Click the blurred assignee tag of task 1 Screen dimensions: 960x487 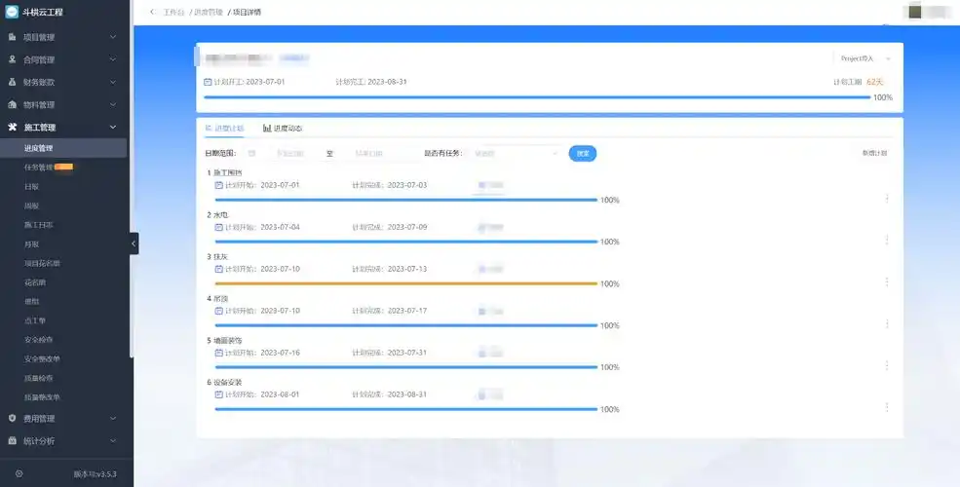pos(490,185)
